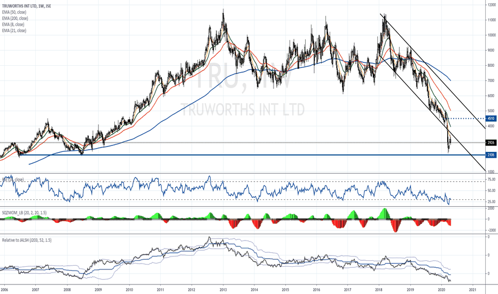Select the EMA (50, close) legend entry
This screenshot has width=498, height=294.
pyautogui.click(x=14, y=12)
